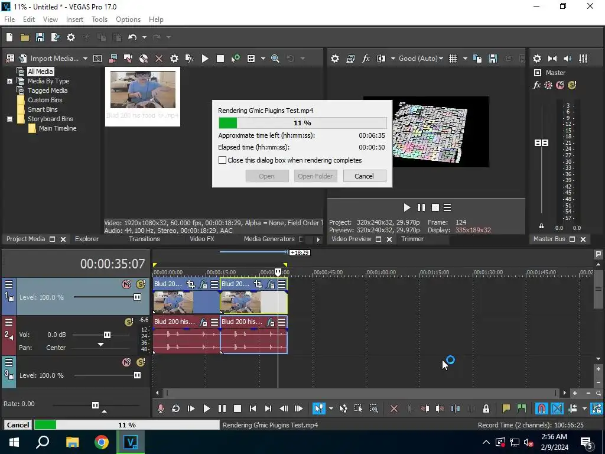Open the Views dropdown arrow in Project Media
This screenshot has height=454, width=605.
263,59
